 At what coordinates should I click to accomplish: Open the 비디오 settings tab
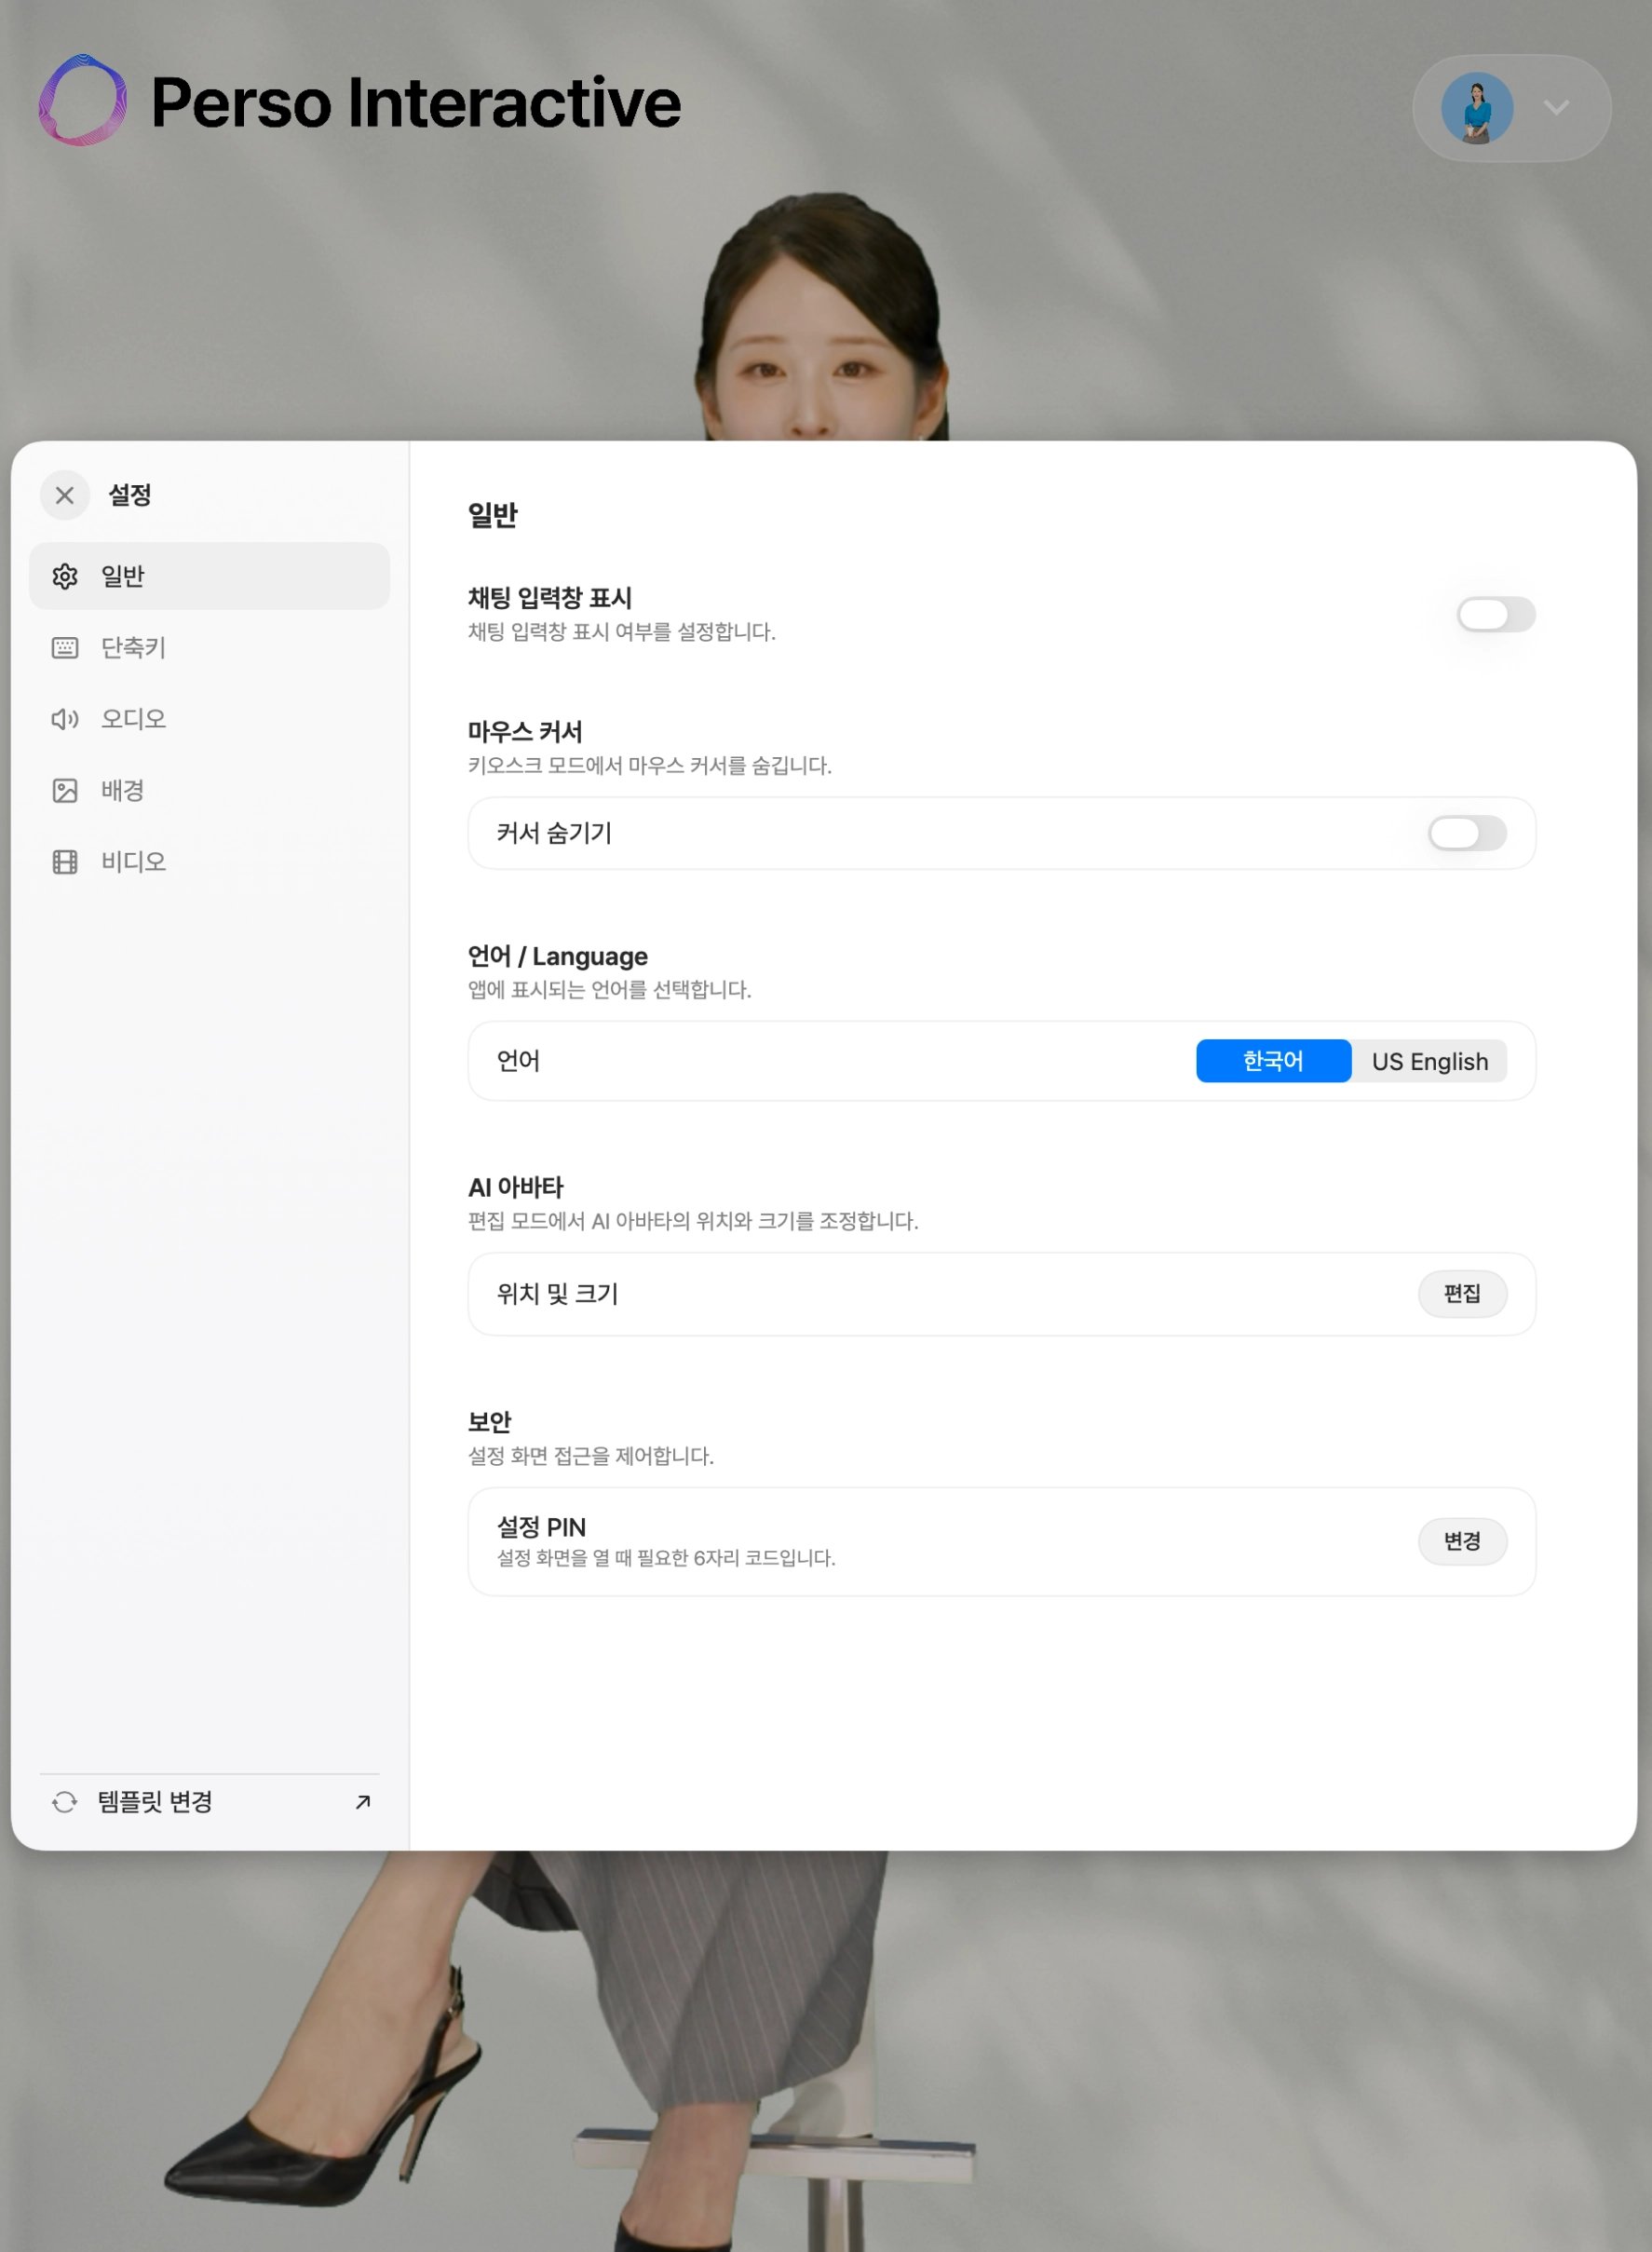pyautogui.click(x=209, y=862)
